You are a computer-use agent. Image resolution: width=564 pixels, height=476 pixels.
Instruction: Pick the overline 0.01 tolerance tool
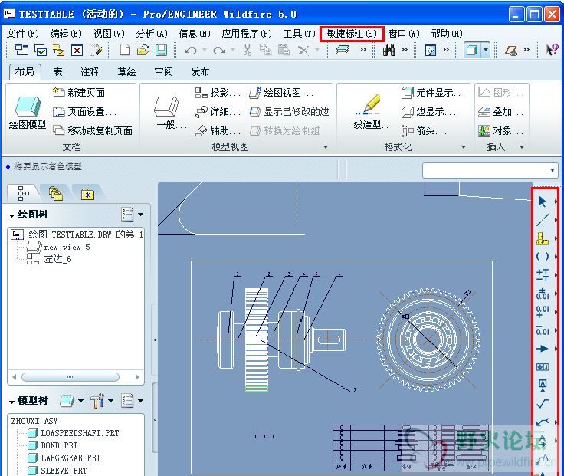[x=543, y=330]
